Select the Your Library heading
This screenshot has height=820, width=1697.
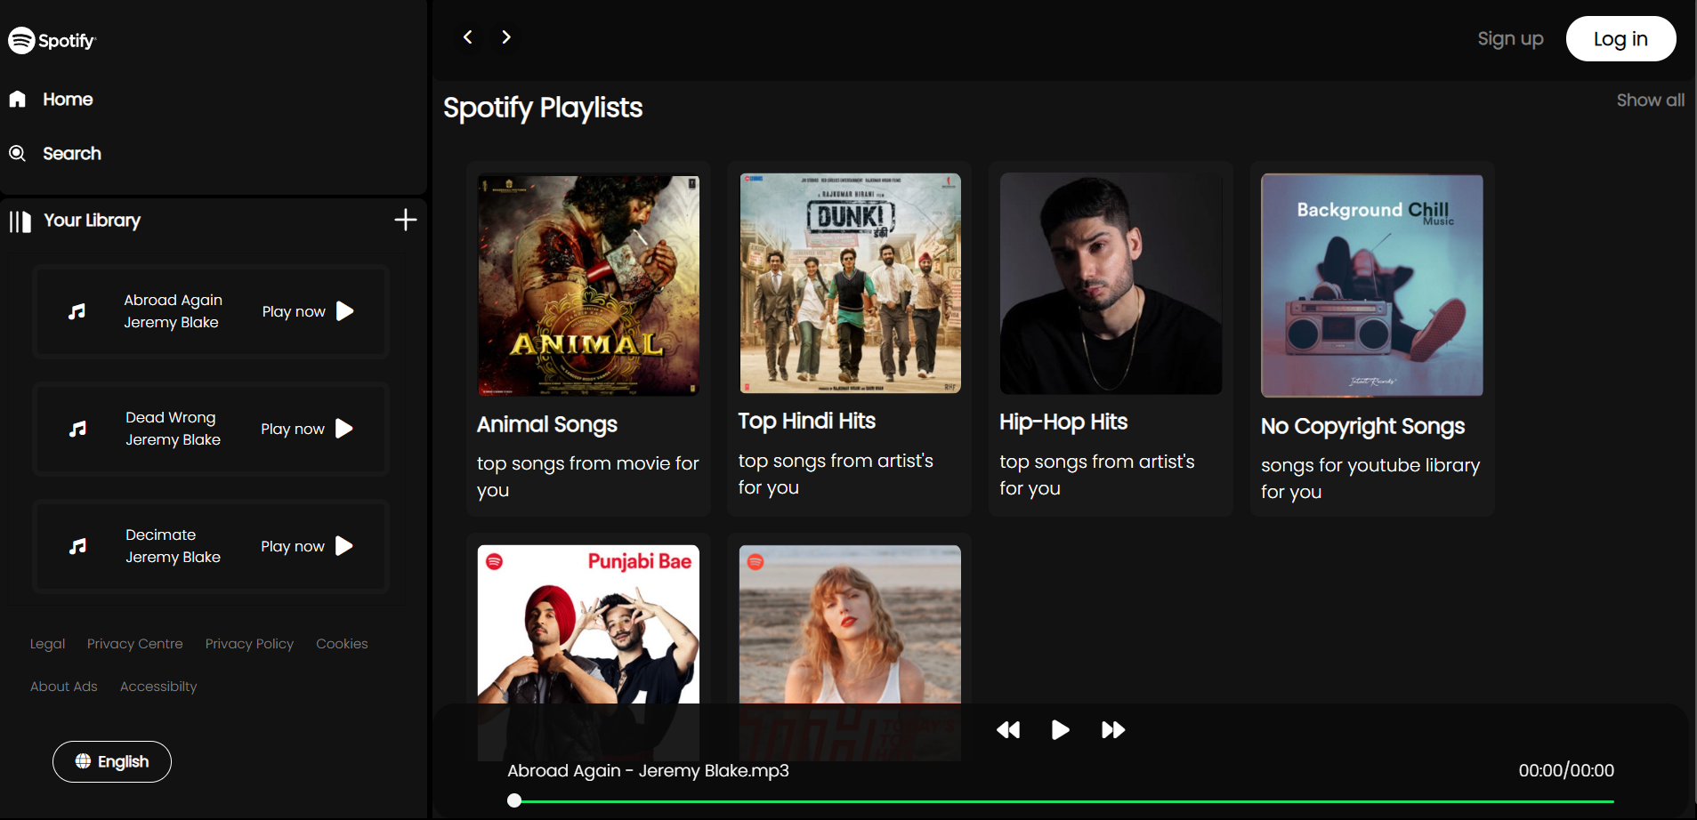coord(93,221)
